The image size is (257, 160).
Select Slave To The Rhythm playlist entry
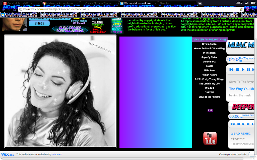pyautogui.click(x=242, y=82)
